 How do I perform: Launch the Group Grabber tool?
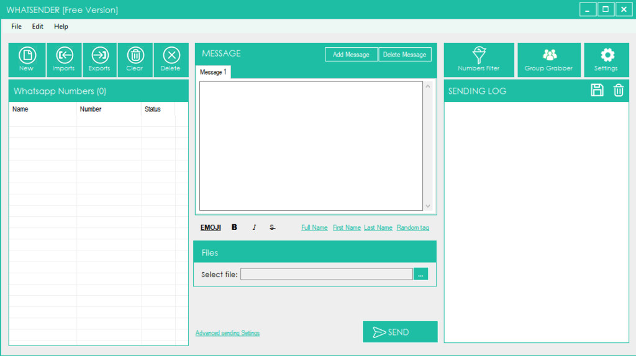point(549,60)
